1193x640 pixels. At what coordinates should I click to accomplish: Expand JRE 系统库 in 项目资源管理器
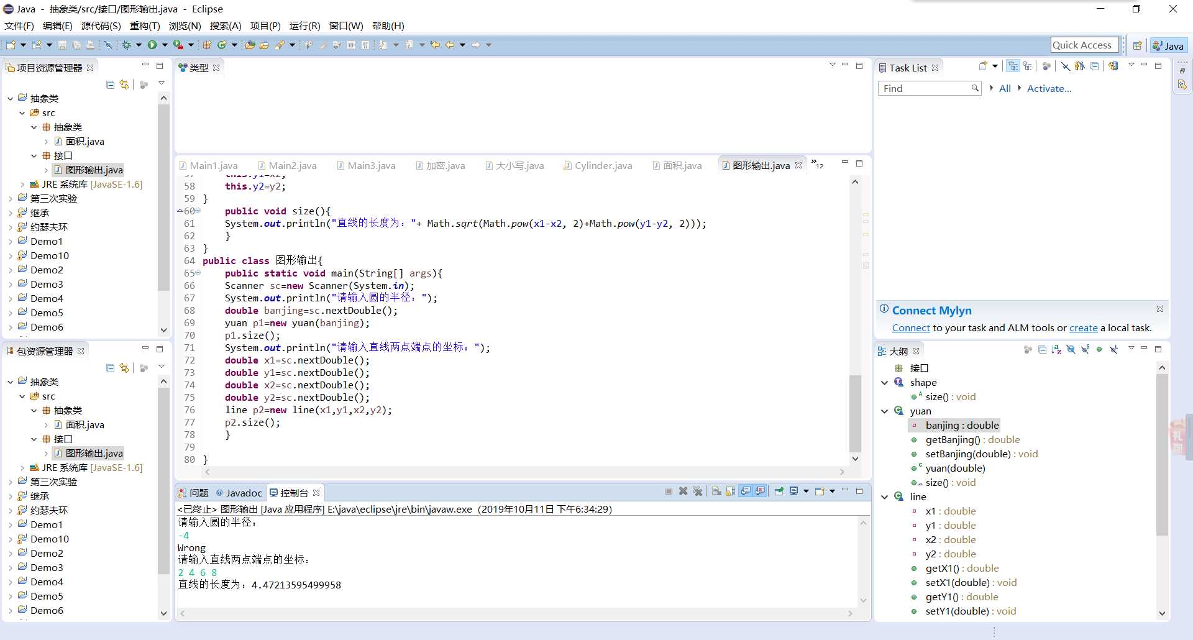point(22,185)
